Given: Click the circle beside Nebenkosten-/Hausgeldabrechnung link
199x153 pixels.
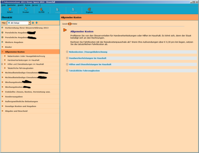Looking at the screenshot, I should 67,52.
